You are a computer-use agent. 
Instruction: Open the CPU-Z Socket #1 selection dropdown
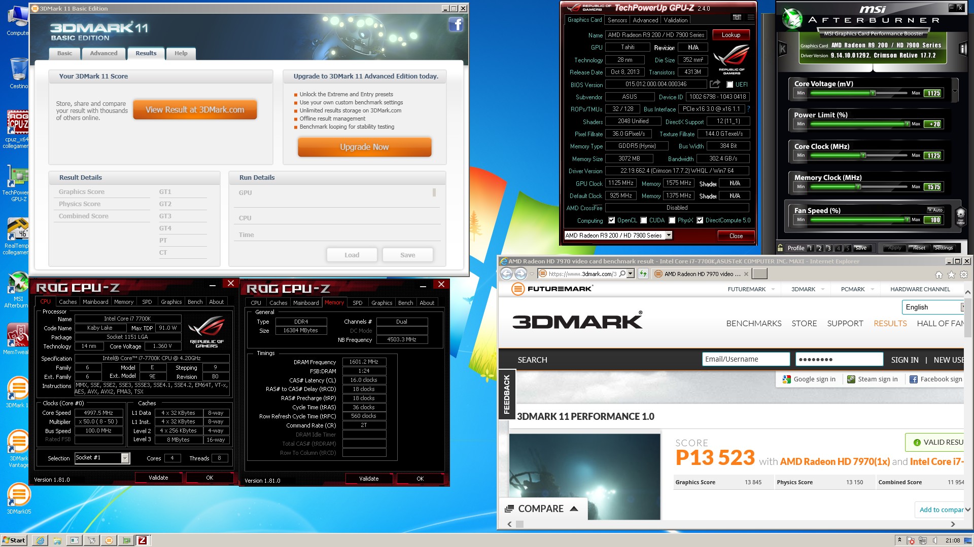pos(125,458)
